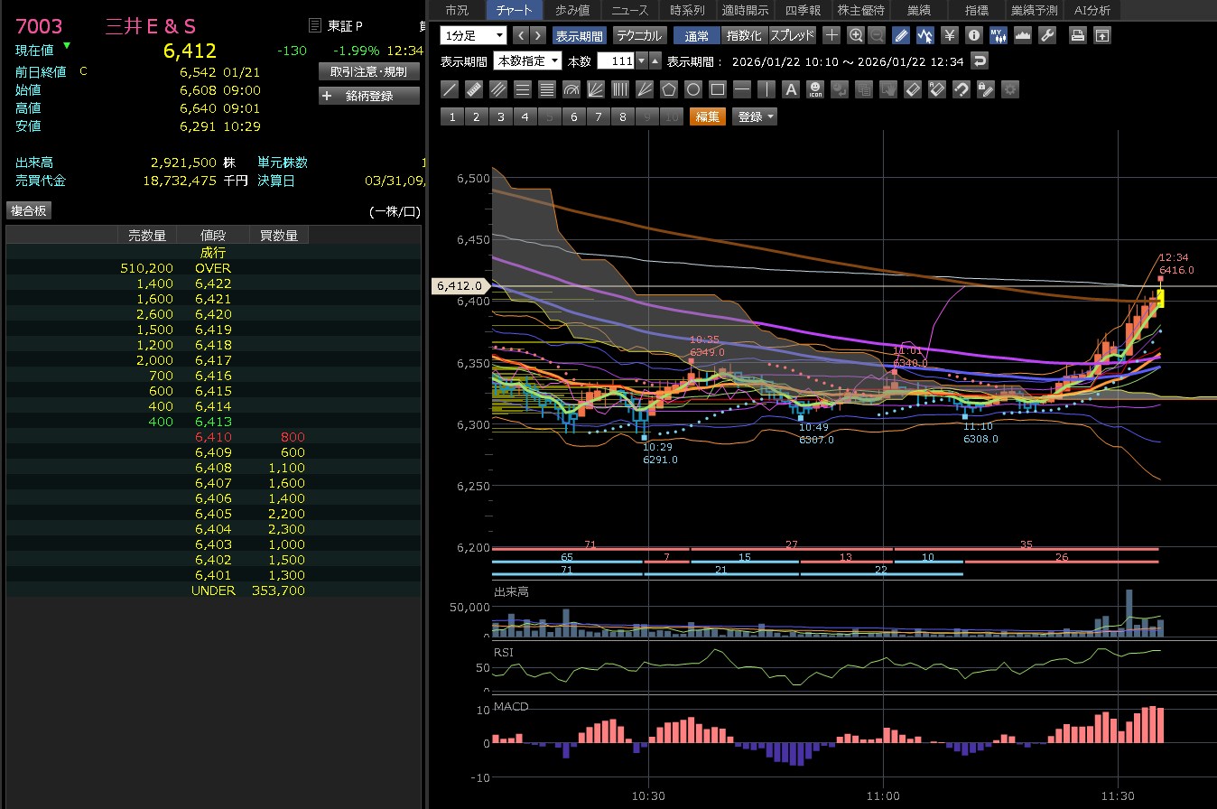Select the pentagon shape drawing tool
The height and width of the screenshot is (809, 1217).
(x=669, y=89)
